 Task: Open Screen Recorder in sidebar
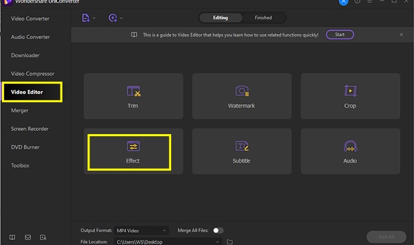(x=30, y=129)
